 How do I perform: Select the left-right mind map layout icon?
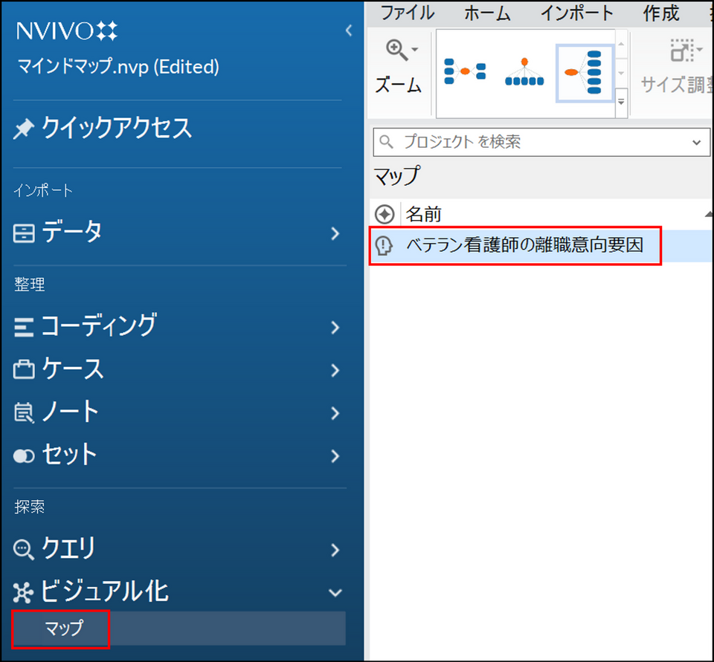pos(464,71)
